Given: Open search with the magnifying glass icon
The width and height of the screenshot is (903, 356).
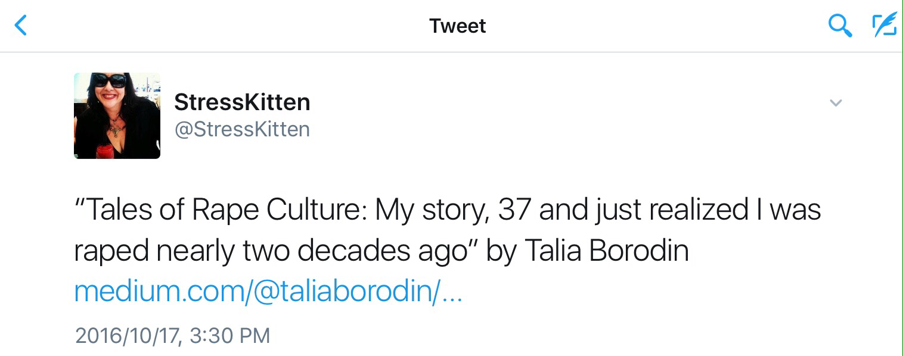Looking at the screenshot, I should pos(839,26).
